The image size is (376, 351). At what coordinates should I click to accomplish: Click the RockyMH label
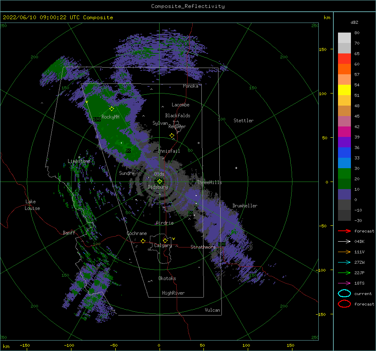[110, 117]
